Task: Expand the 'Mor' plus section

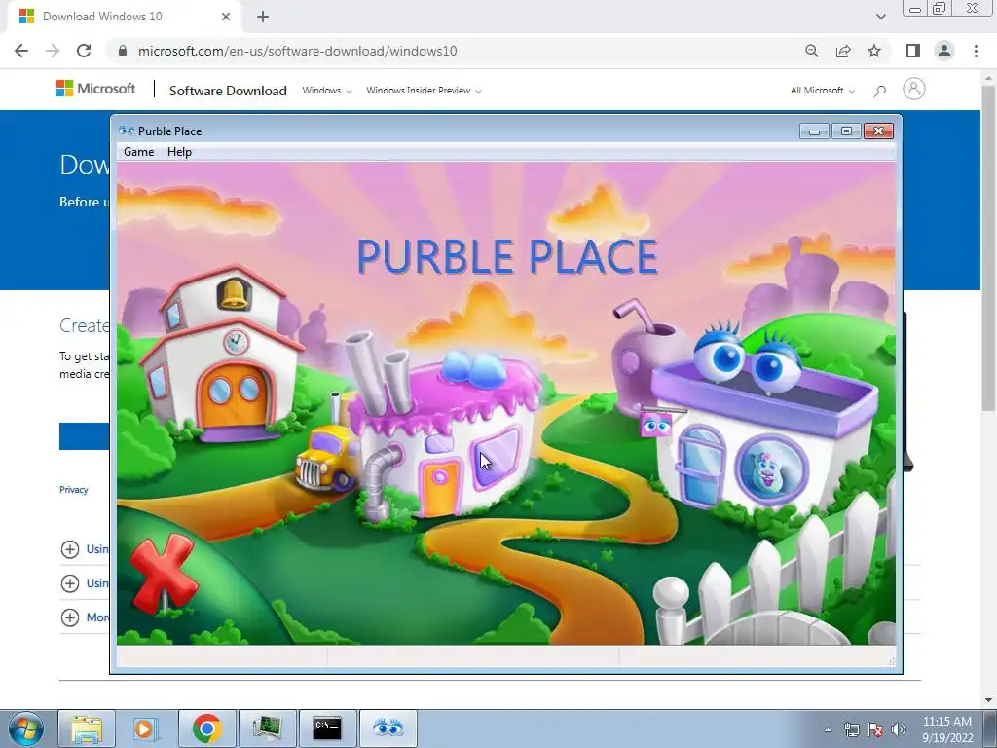Action: [70, 617]
